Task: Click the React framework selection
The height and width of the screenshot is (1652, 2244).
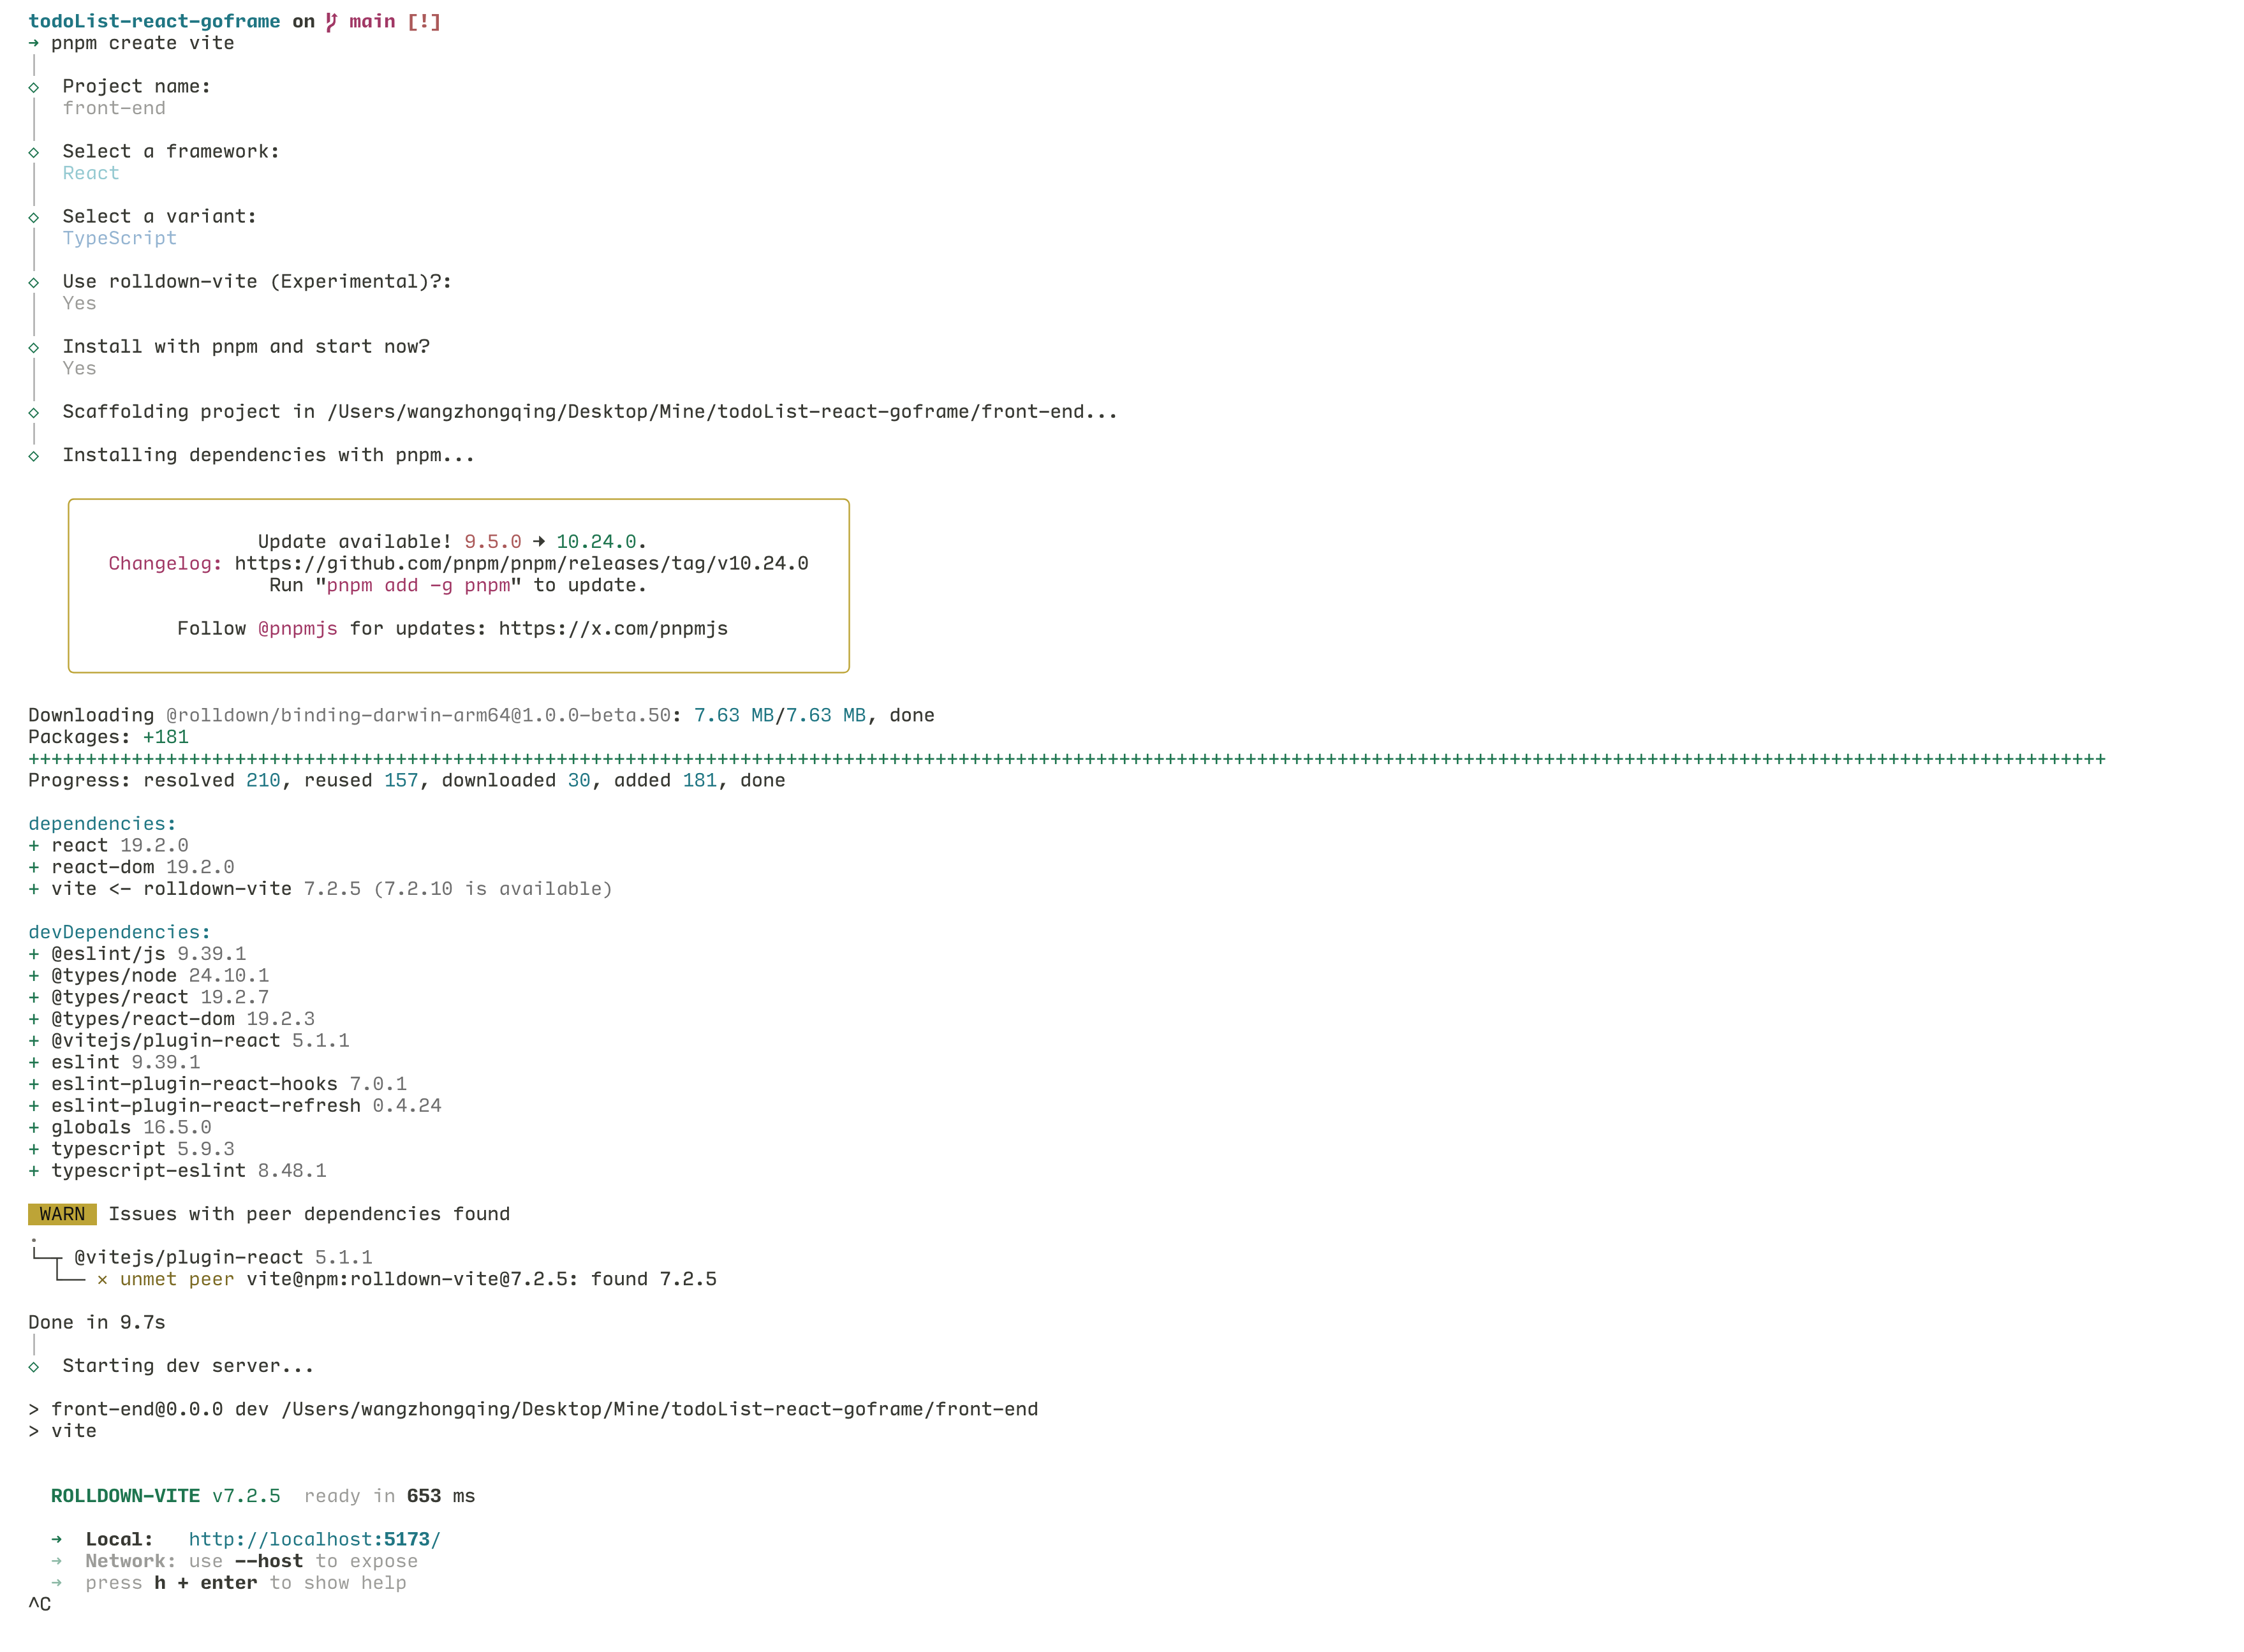Action: (x=91, y=174)
